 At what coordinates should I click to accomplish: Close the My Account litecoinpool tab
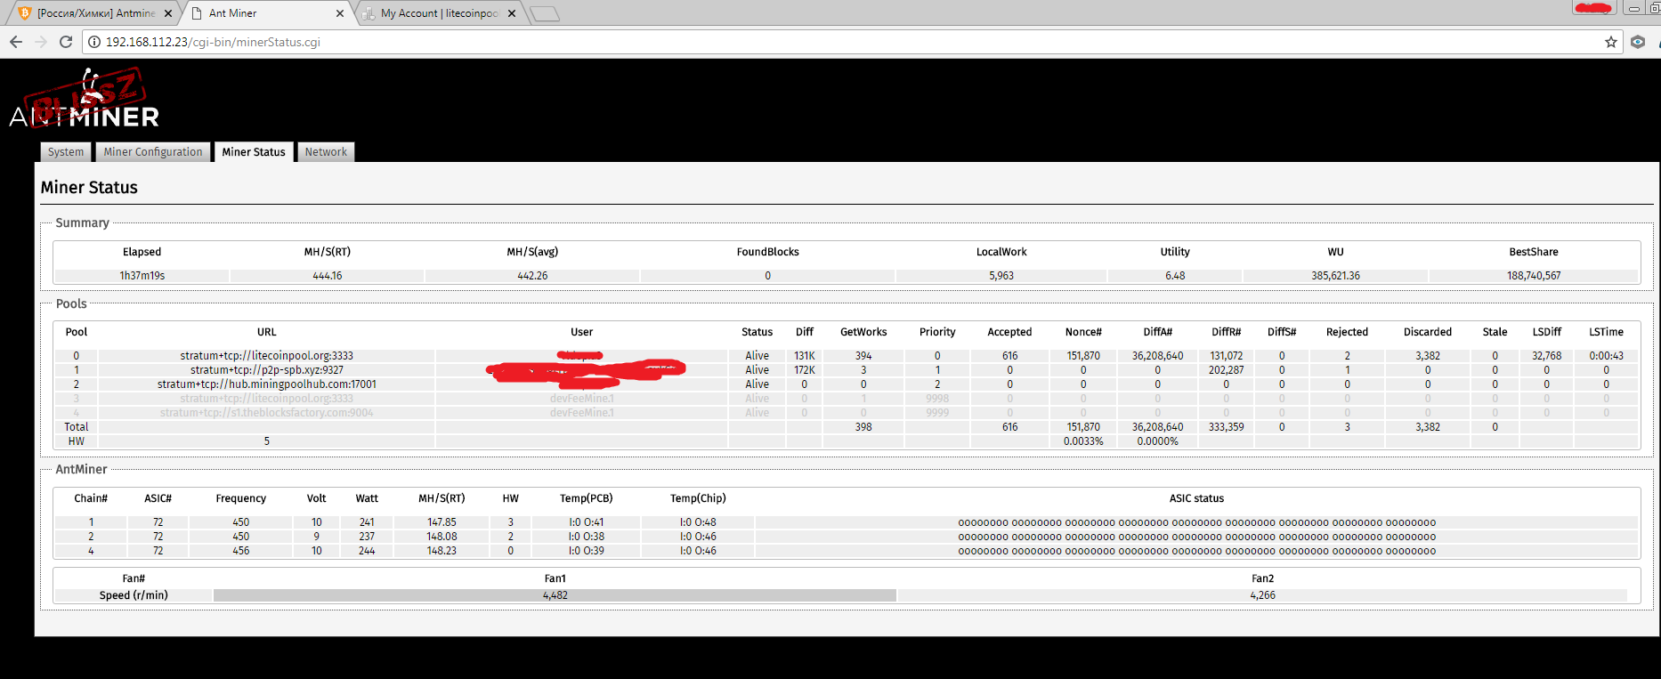point(512,13)
